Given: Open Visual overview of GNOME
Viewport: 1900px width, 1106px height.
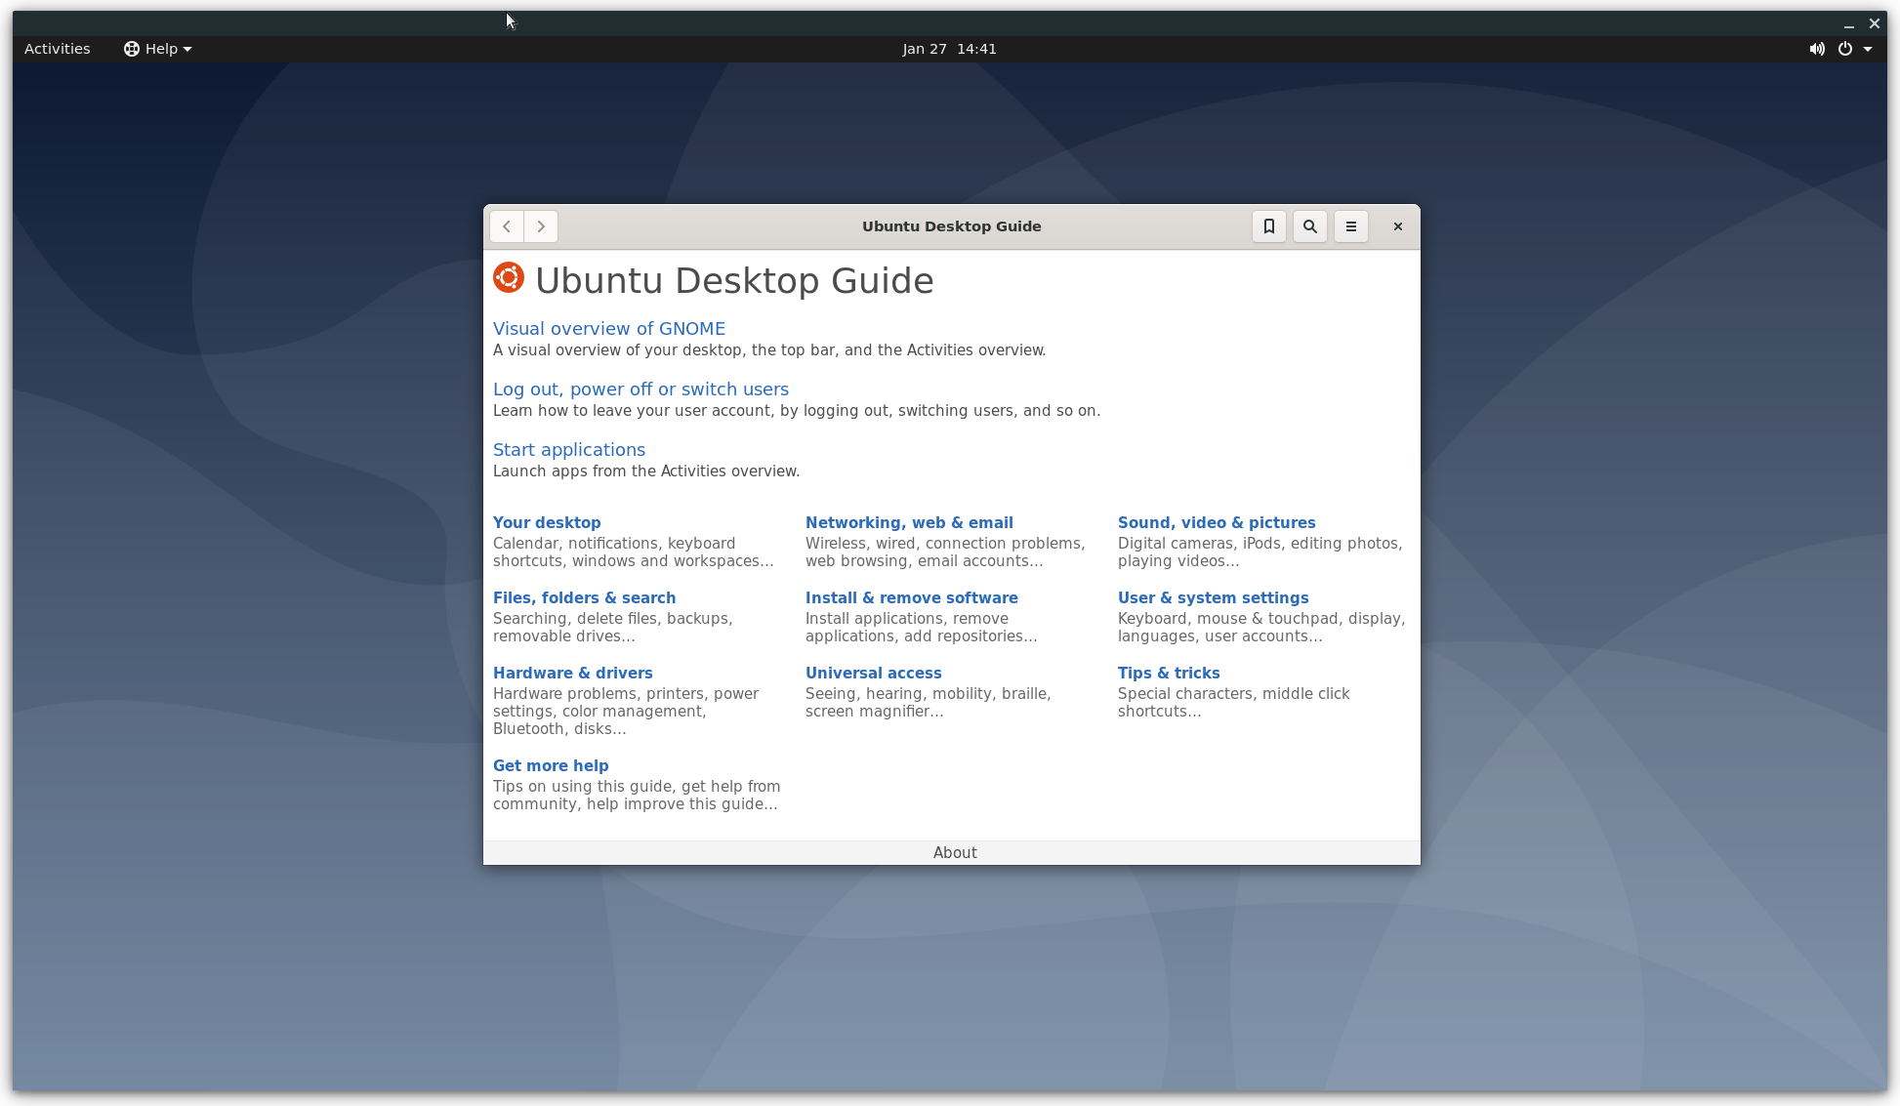Looking at the screenshot, I should pos(609,328).
